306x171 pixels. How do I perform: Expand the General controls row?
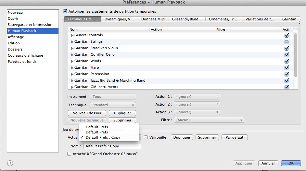[72, 35]
